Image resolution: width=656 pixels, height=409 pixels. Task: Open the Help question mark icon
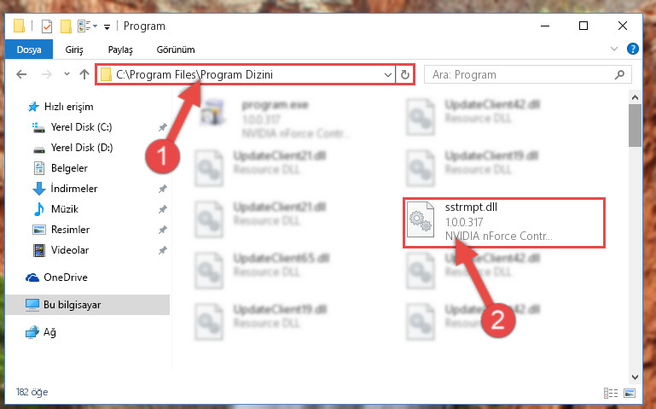pyautogui.click(x=633, y=49)
